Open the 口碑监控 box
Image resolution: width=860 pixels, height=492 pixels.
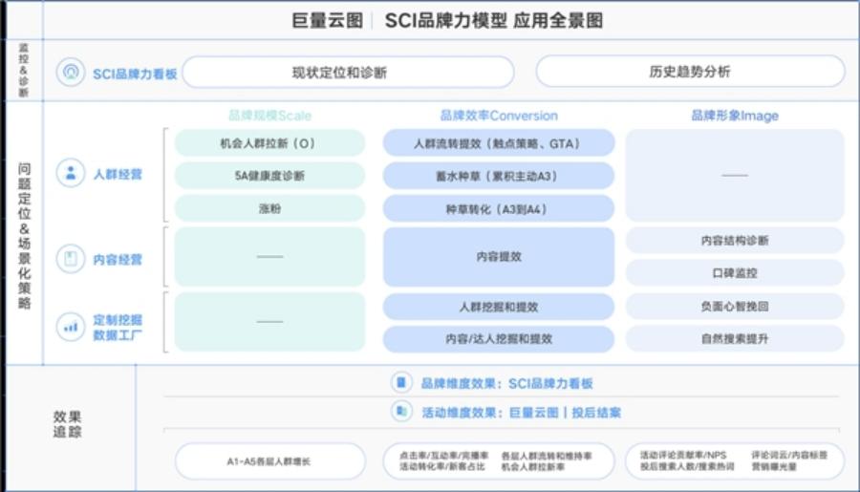click(x=735, y=272)
